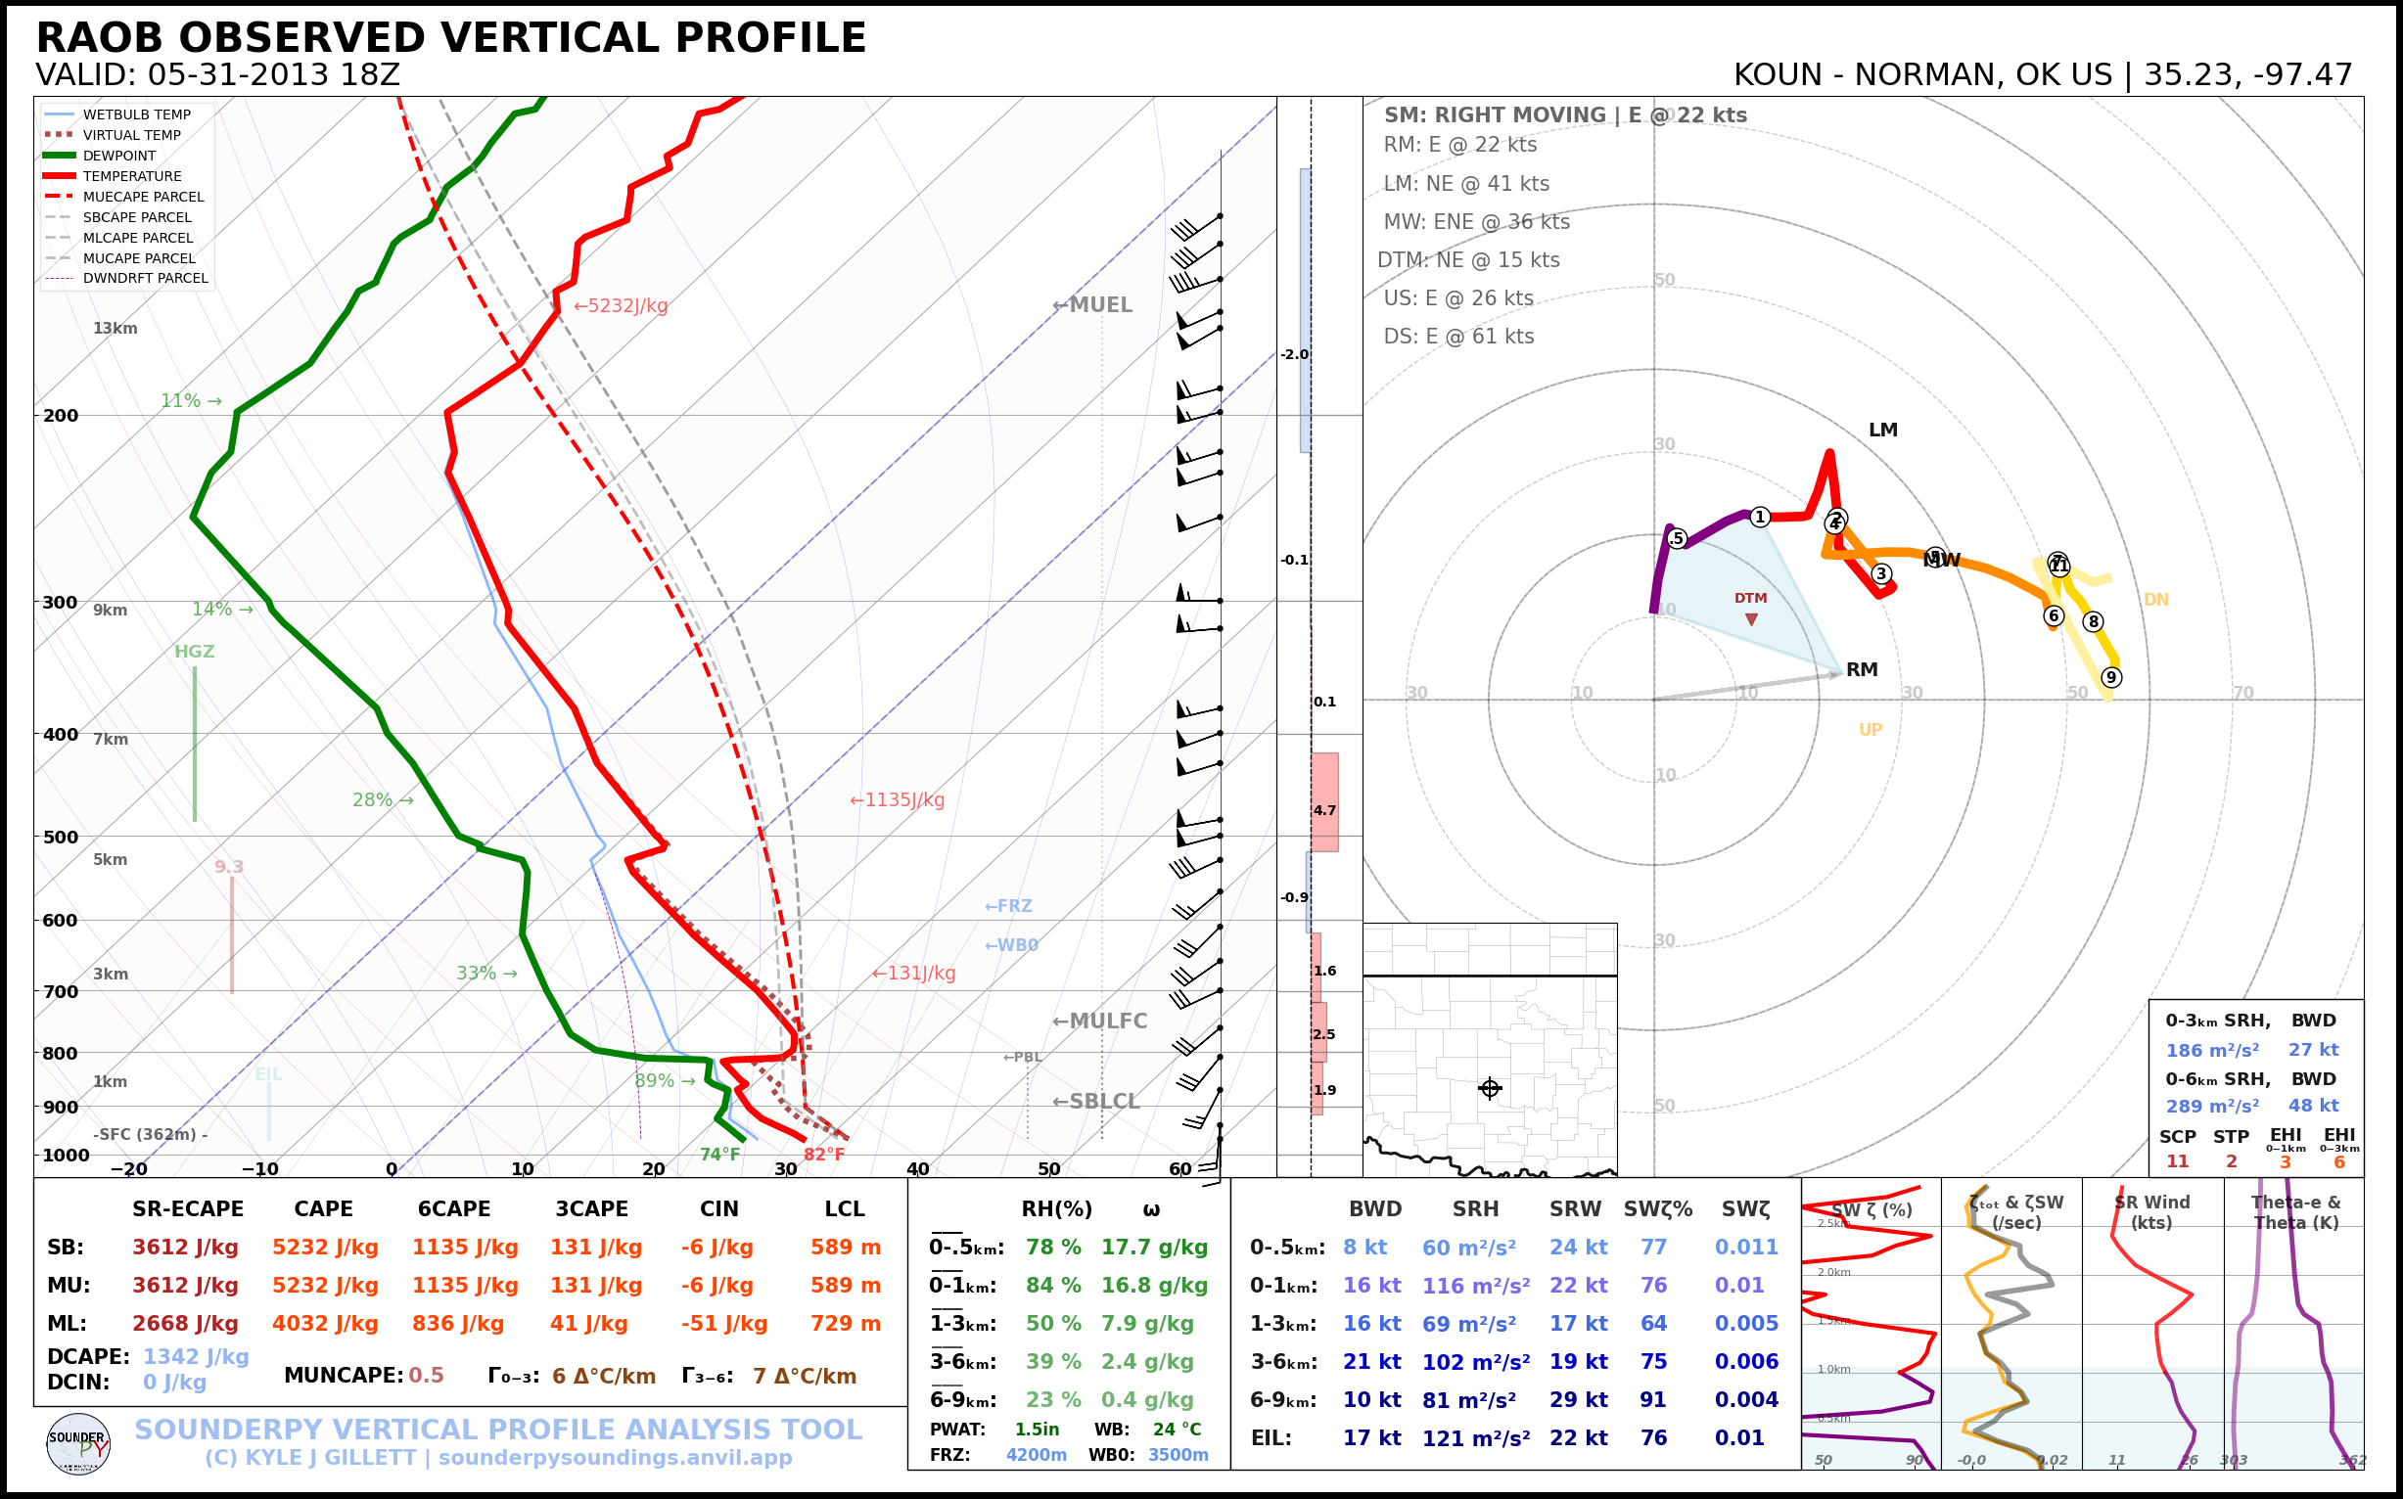Screen dimensions: 2403x1499
Task: Click the Oklahoma inset map
Action: click(x=1490, y=1075)
